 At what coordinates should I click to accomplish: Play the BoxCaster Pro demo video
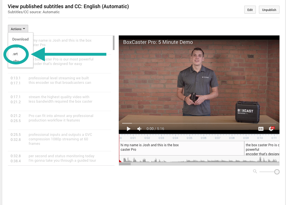[x=129, y=129]
